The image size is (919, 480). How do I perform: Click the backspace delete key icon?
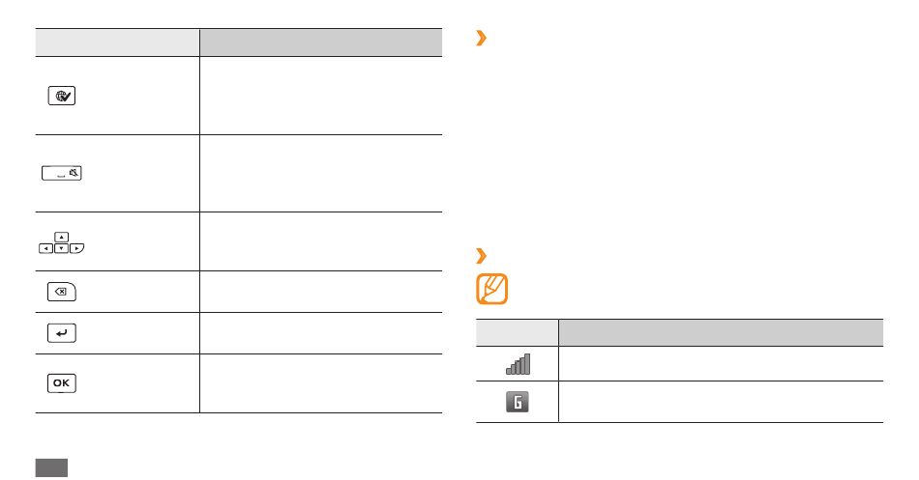click(62, 292)
